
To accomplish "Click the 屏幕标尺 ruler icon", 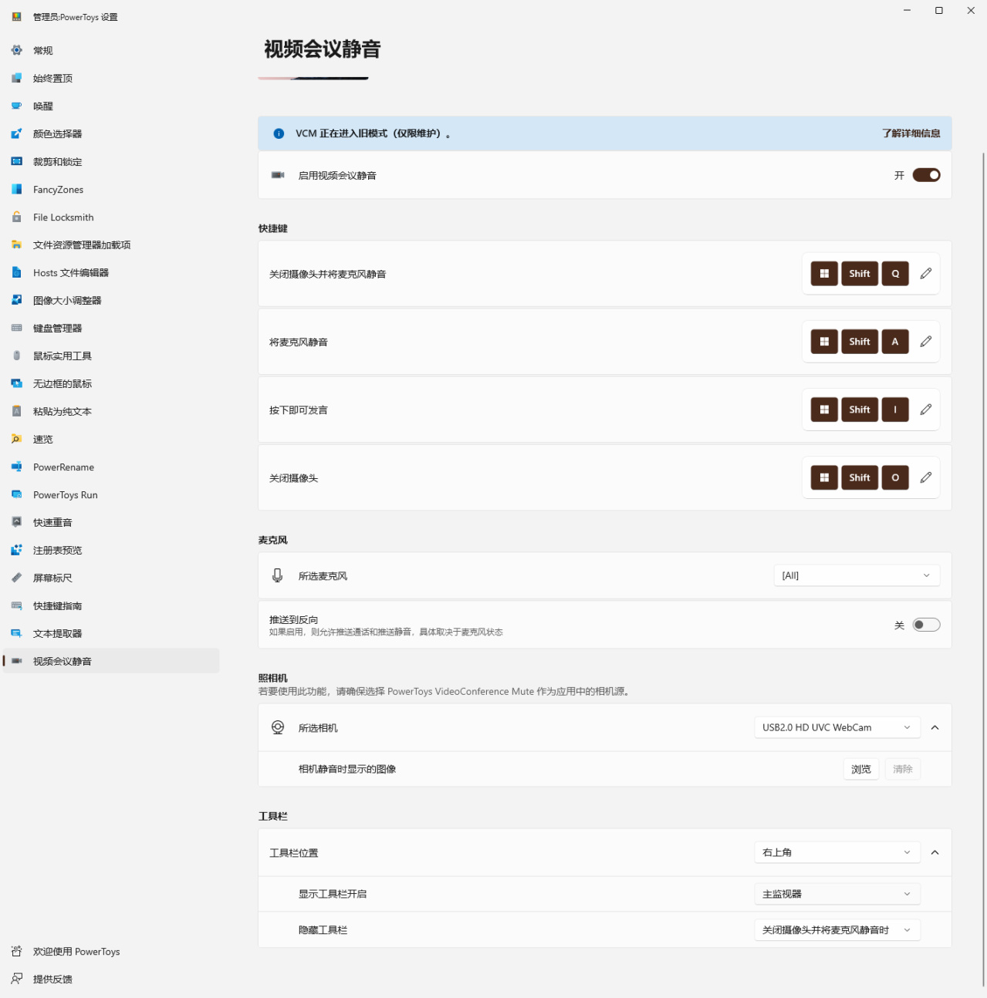I will [17, 578].
